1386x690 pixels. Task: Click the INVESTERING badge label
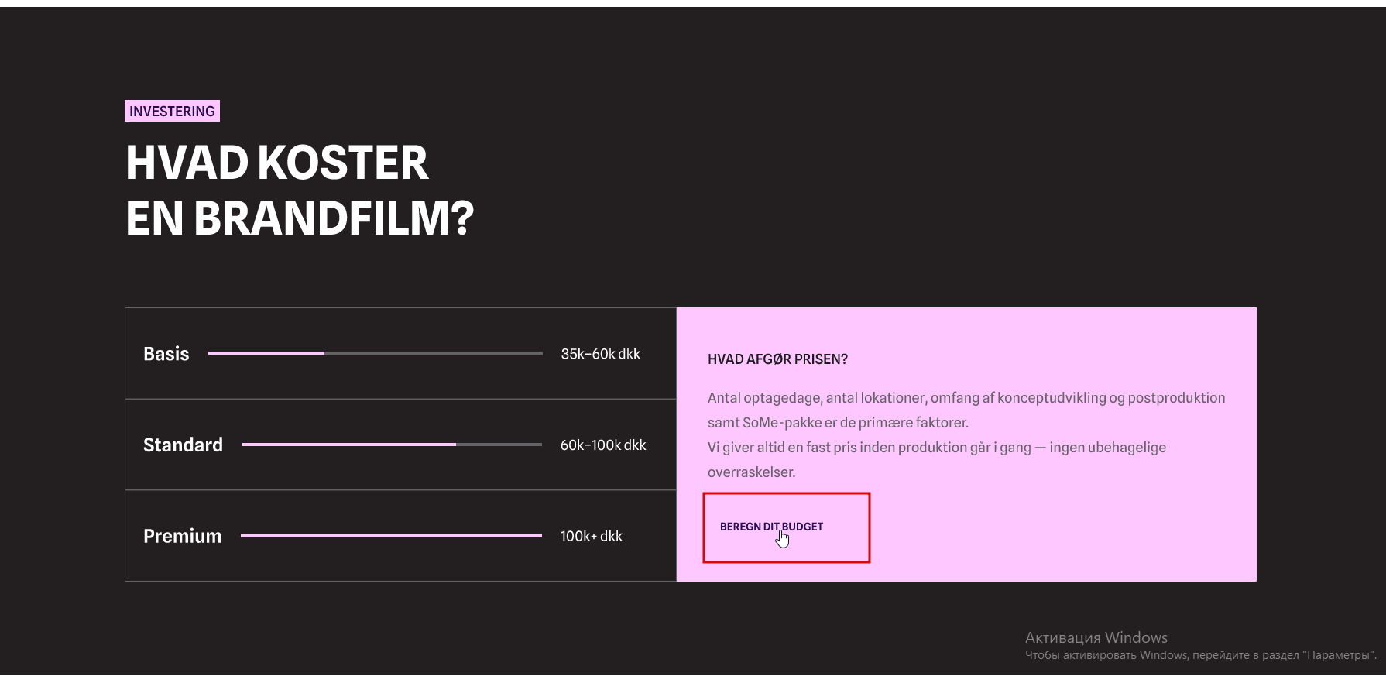click(x=172, y=112)
